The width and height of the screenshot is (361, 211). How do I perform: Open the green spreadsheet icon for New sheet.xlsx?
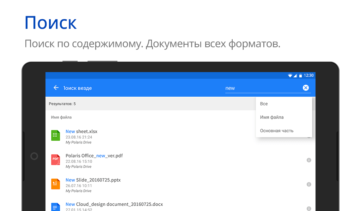pyautogui.click(x=55, y=135)
